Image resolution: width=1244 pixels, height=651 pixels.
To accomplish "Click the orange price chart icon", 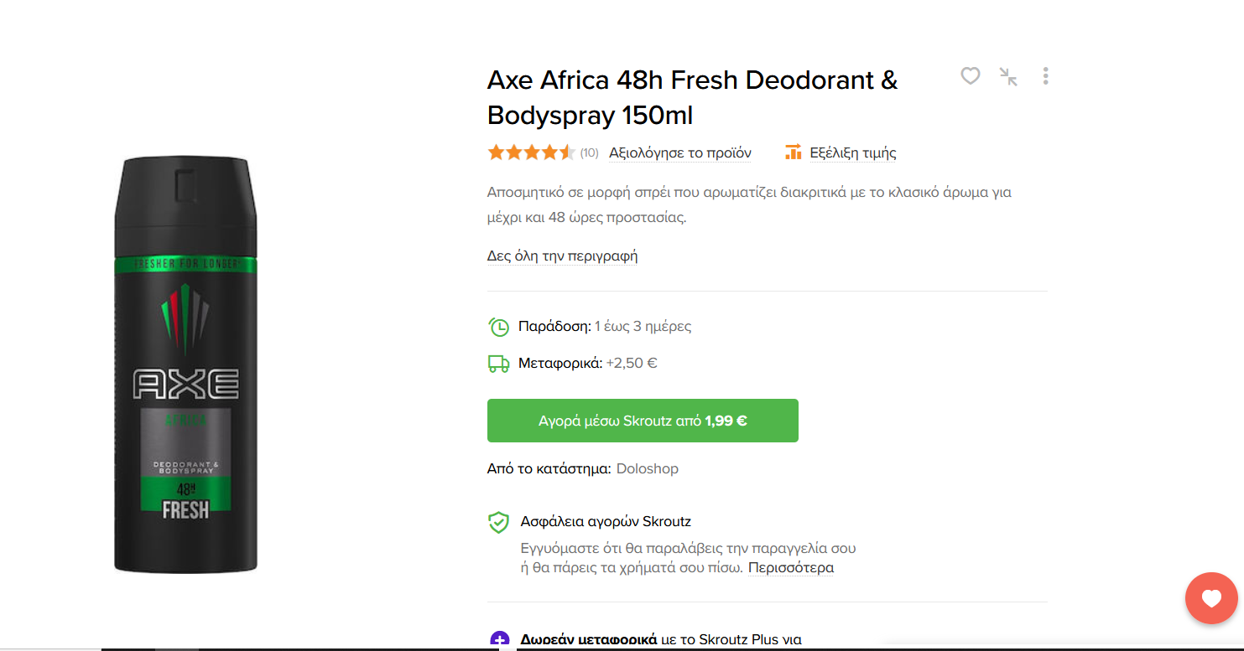I will [x=793, y=152].
